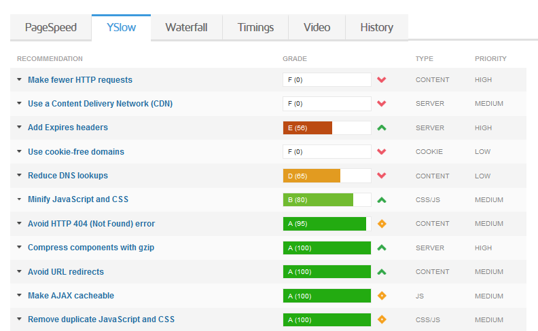This screenshot has width=538, height=331.
Task: Click the A (100) bar for gzip row
Action: (327, 248)
